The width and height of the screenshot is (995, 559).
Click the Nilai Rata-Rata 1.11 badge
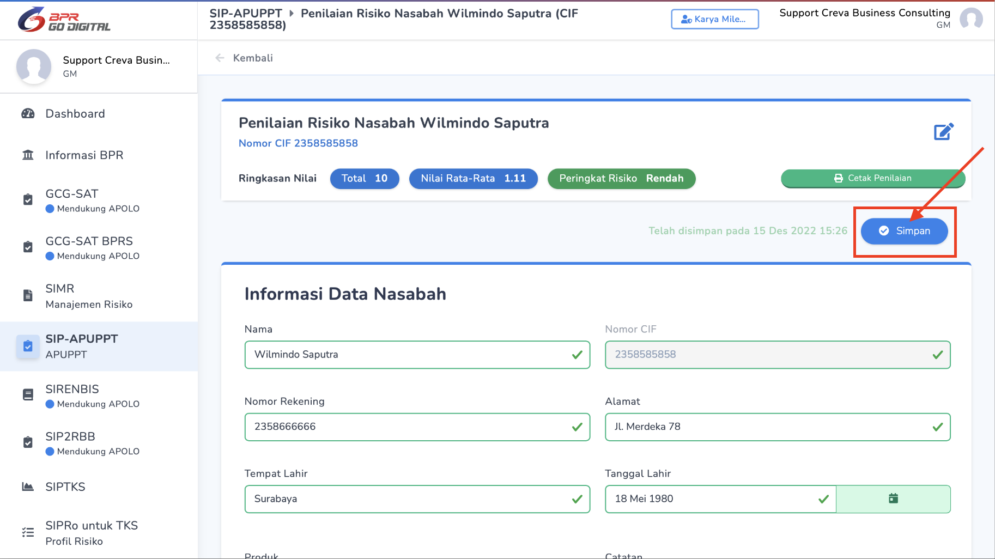[474, 179]
